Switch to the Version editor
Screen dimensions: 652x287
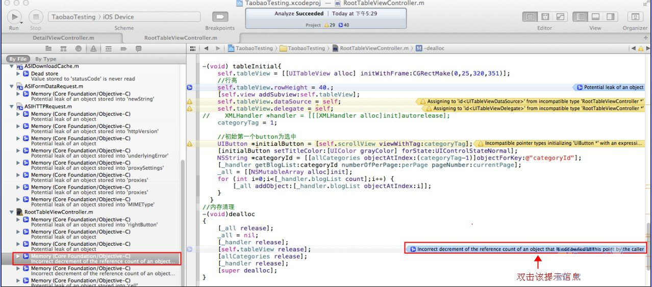click(560, 17)
